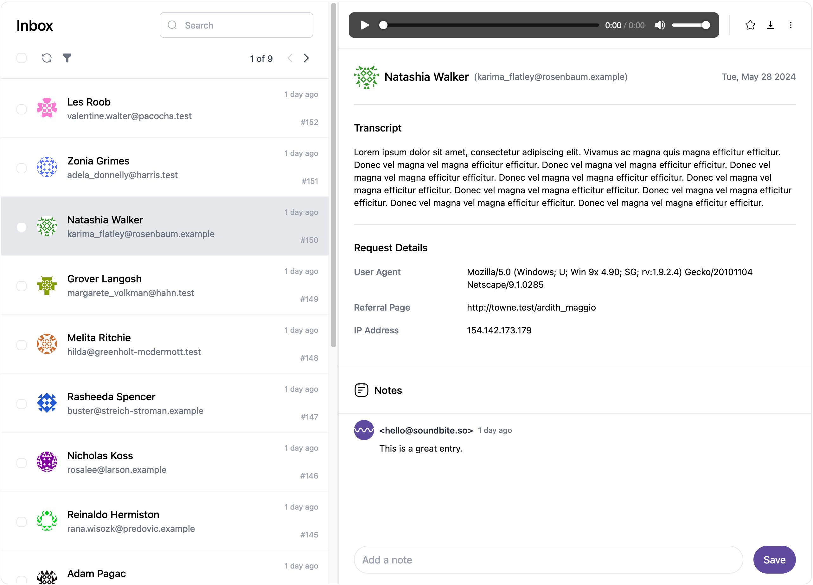Viewport: 813px width, 585px height.
Task: Click the Notes section icon
Action: (362, 390)
